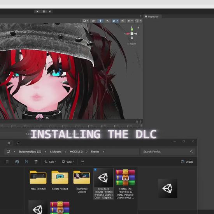Expand the Scene effects dropdown arrow
The image size is (214, 214).
[118, 21]
